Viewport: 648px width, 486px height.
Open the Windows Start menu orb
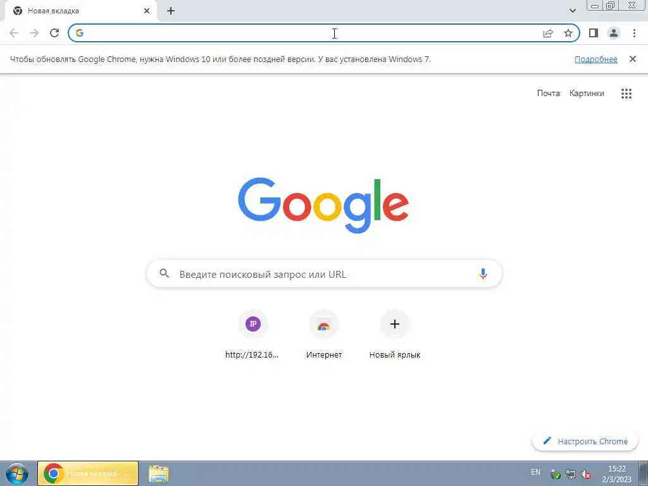tap(17, 473)
